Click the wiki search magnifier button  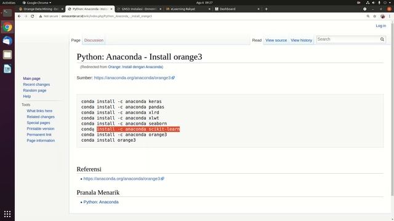[x=382, y=39]
